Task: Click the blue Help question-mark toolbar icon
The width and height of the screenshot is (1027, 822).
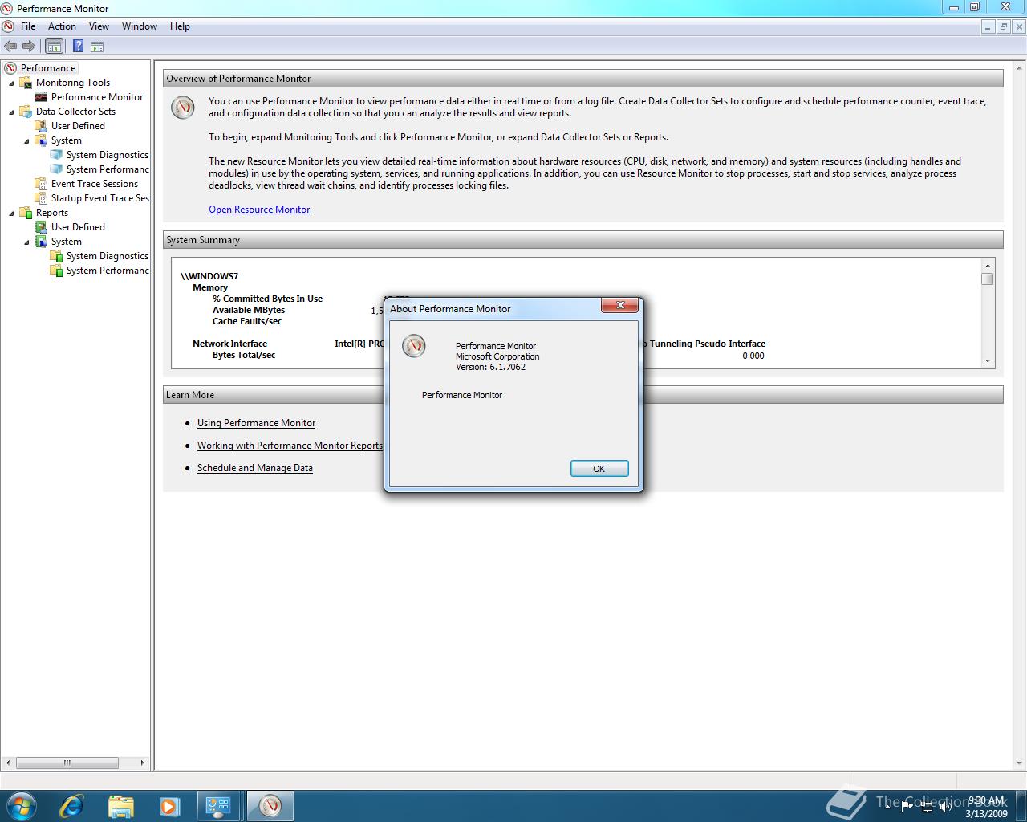Action: [x=79, y=47]
